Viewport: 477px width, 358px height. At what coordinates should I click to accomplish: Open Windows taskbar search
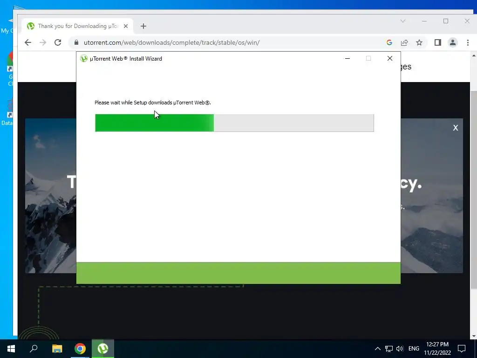(x=34, y=349)
